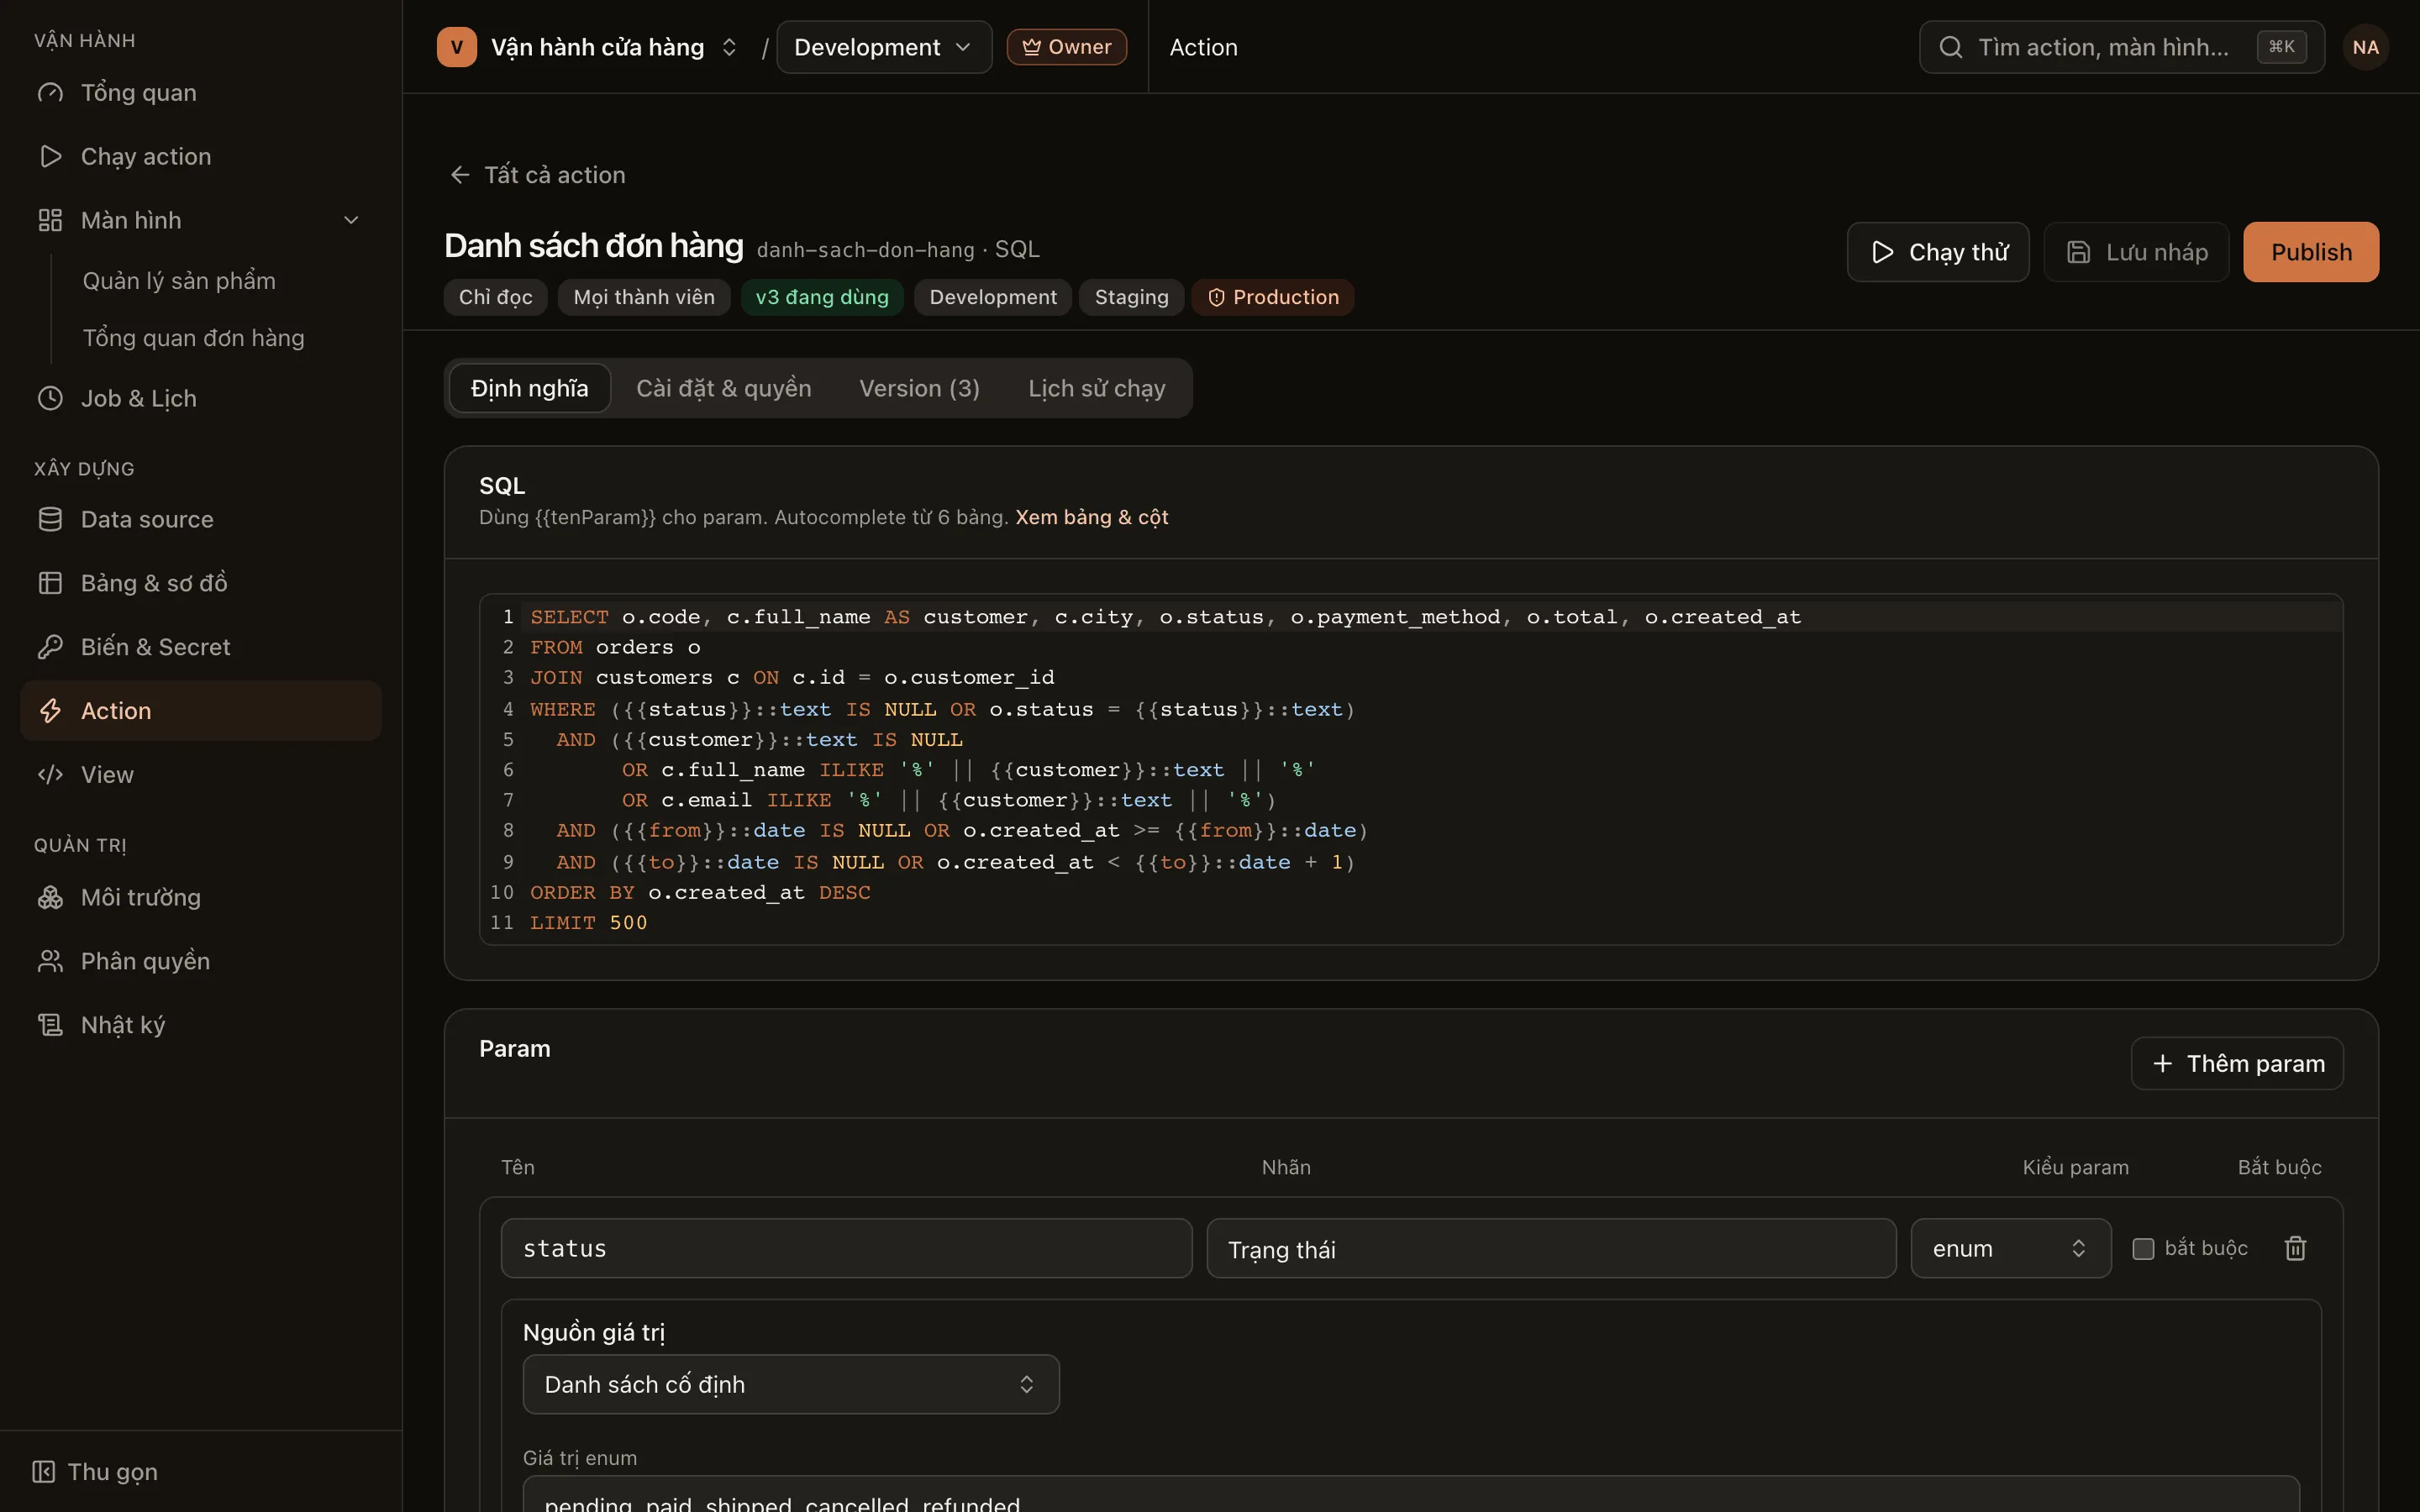
Task: Switch to Cài đặt & quyền tab
Action: pyautogui.click(x=724, y=388)
